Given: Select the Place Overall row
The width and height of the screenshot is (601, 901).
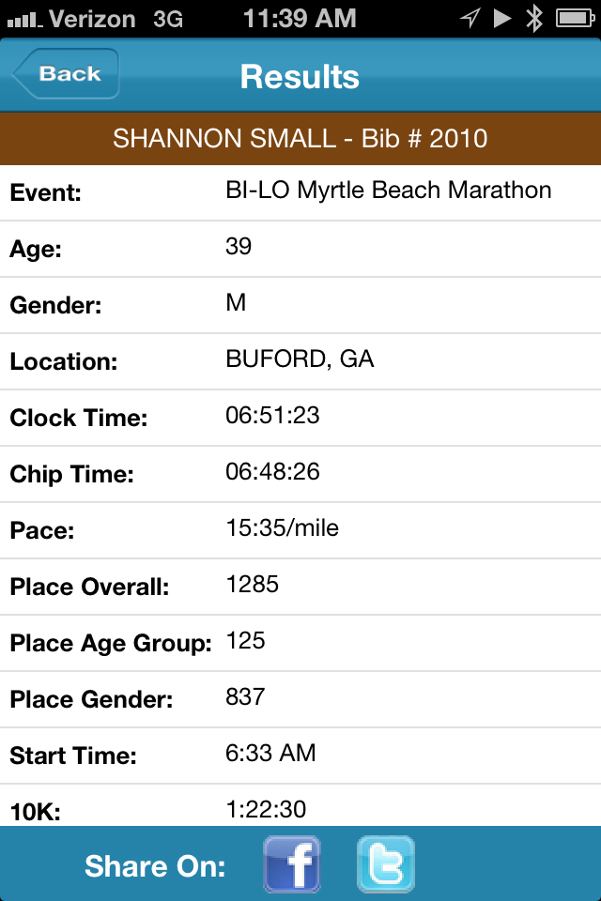Looking at the screenshot, I should [300, 587].
